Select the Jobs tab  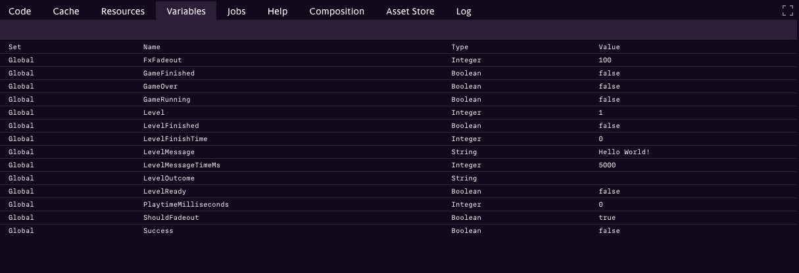237,11
